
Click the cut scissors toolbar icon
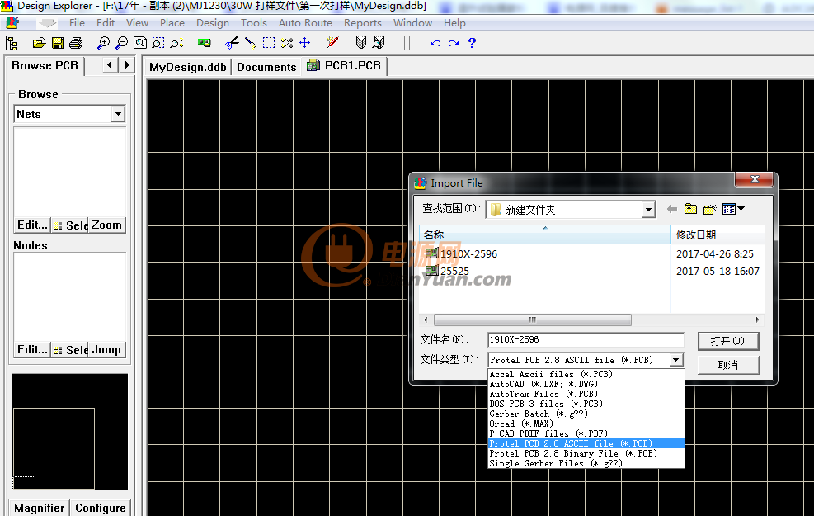232,43
